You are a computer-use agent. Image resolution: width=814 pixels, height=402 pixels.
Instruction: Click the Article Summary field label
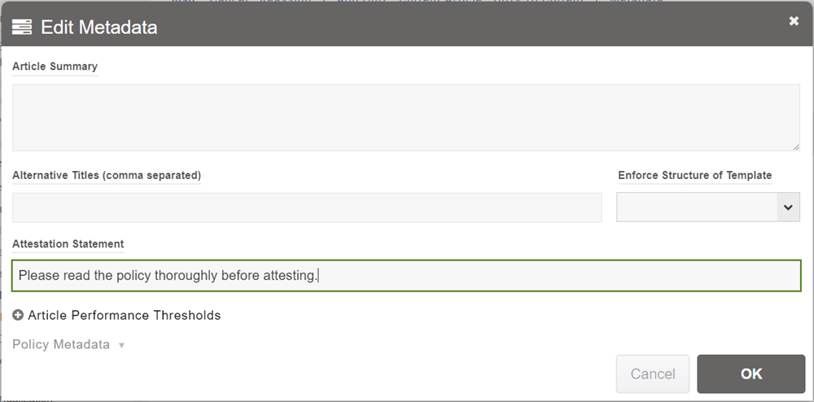[55, 67]
